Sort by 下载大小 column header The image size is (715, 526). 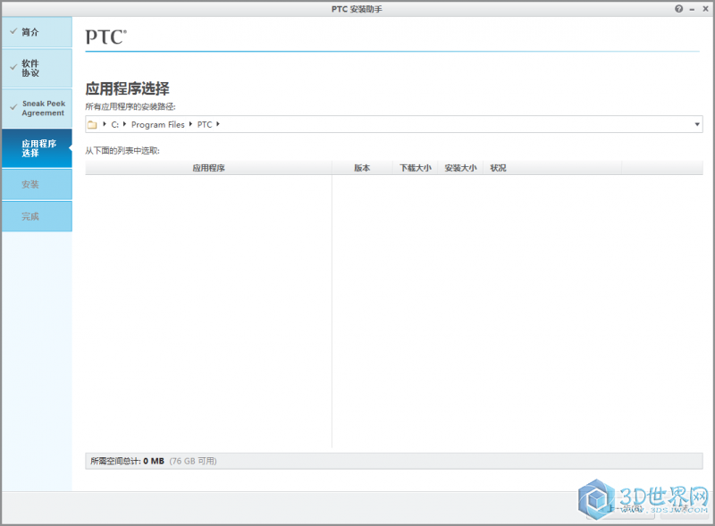tap(416, 168)
